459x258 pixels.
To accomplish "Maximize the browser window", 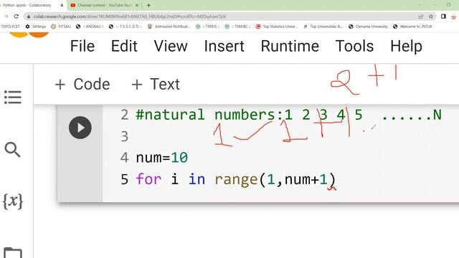I will 448,5.
